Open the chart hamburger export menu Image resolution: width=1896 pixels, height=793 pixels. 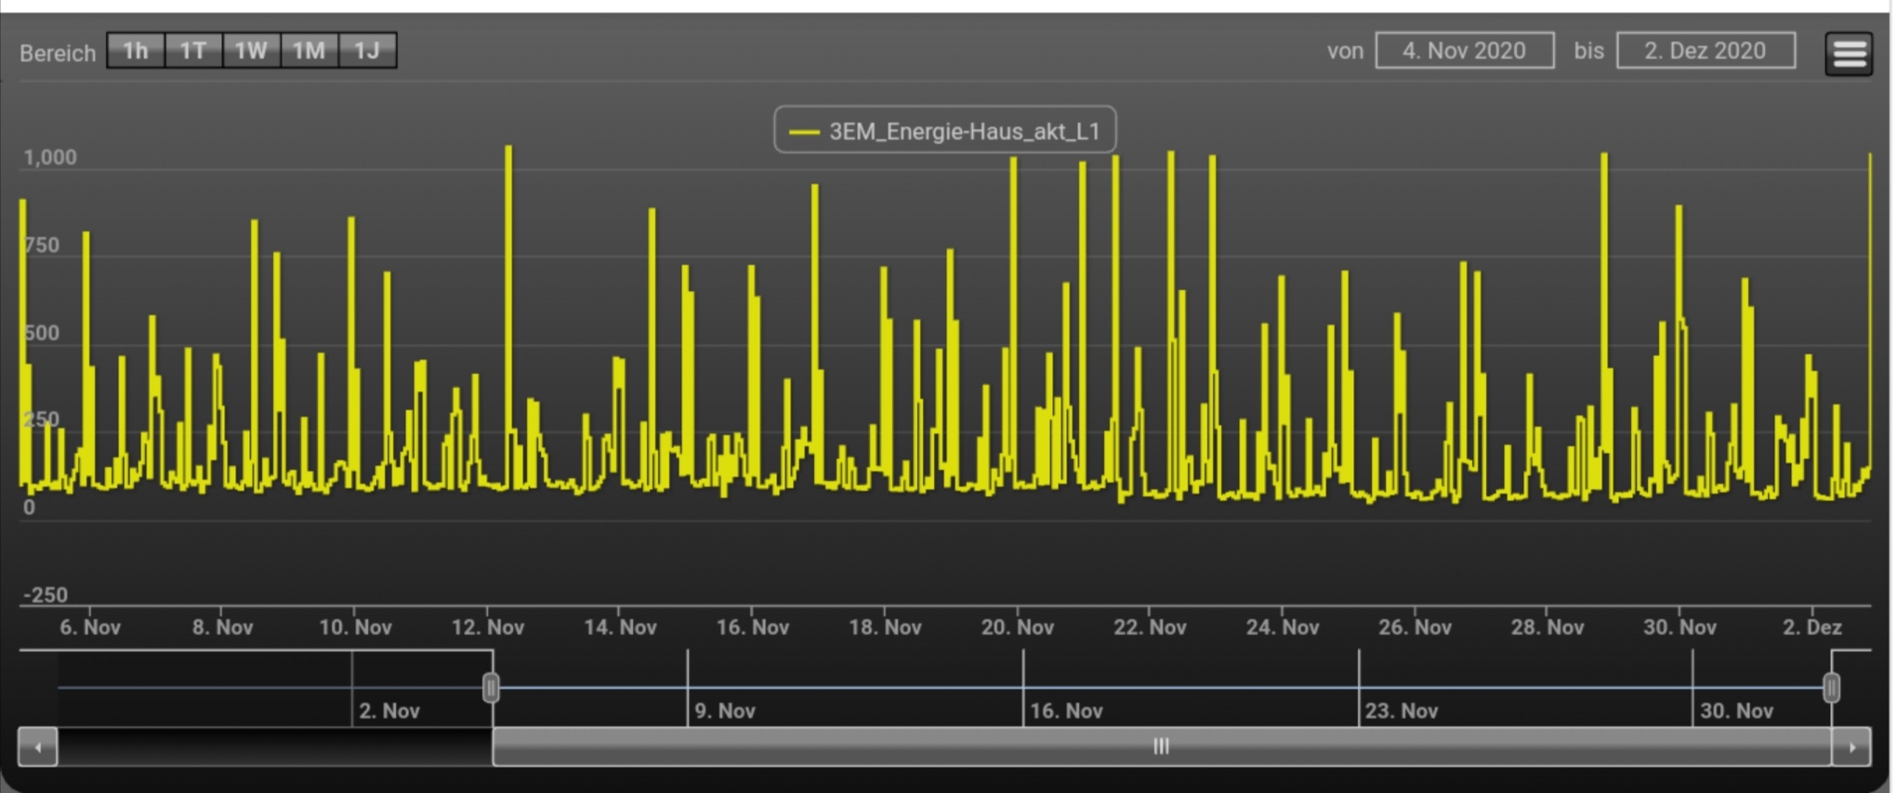(1849, 53)
